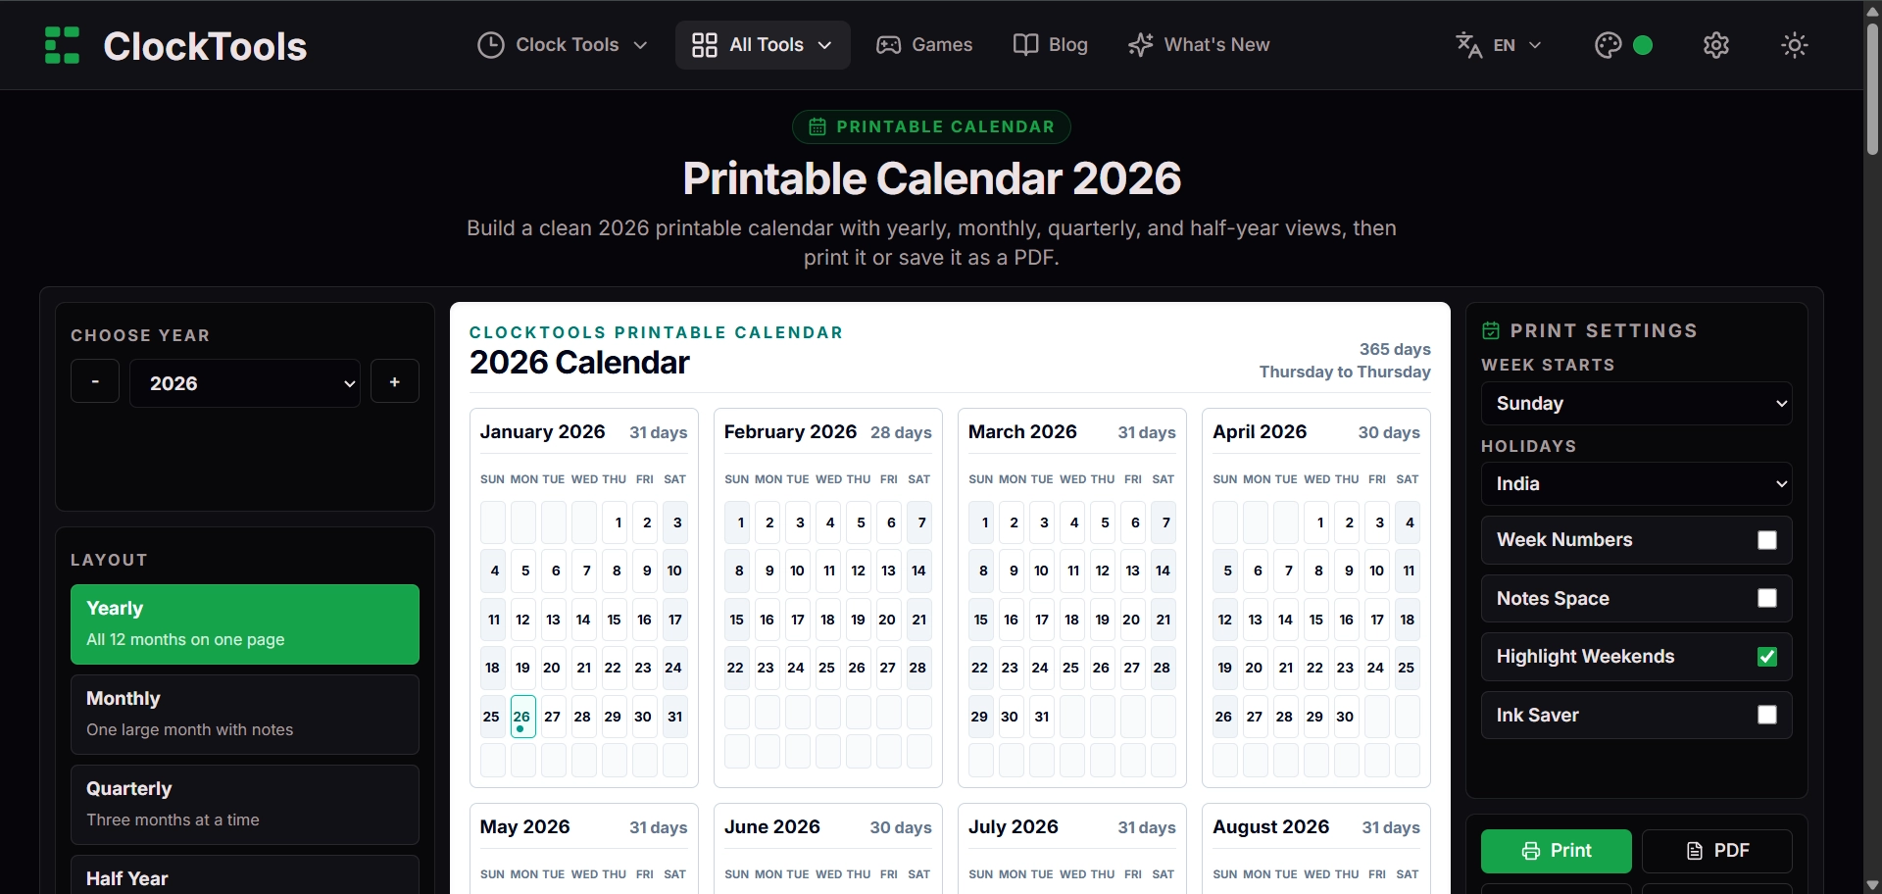Image resolution: width=1882 pixels, height=894 pixels.
Task: Open the Week Starts Sunday dropdown
Action: point(1637,404)
